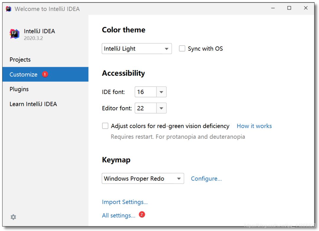This screenshot has height=231, width=319.
Task: Open the Plugins tab
Action: pyautogui.click(x=19, y=89)
